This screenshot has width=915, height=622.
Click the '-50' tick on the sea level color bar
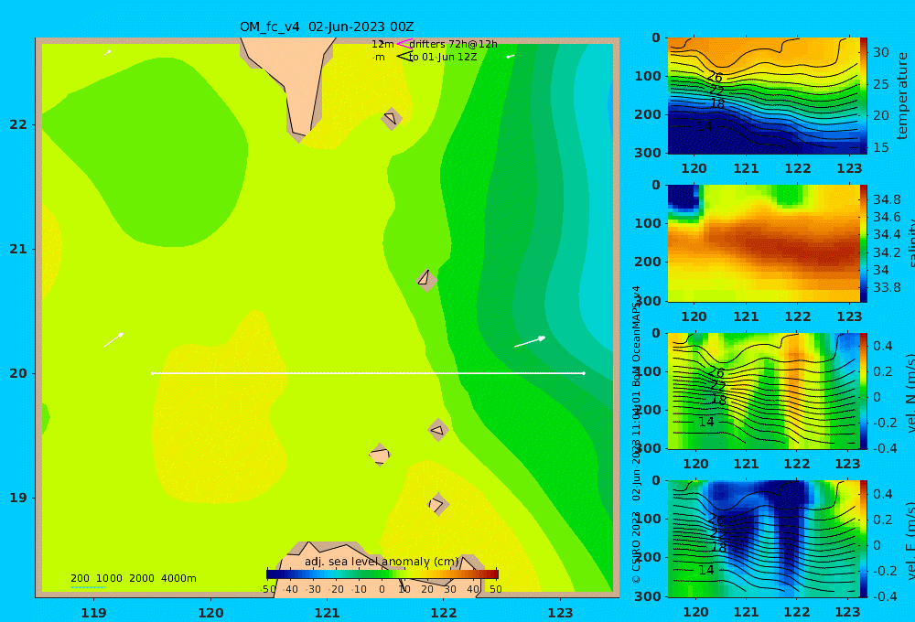coord(268,589)
